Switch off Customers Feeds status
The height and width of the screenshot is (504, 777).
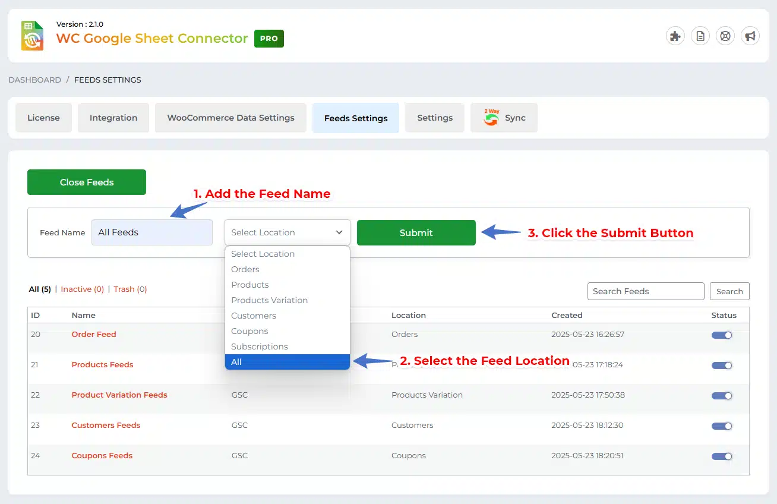pyautogui.click(x=722, y=426)
